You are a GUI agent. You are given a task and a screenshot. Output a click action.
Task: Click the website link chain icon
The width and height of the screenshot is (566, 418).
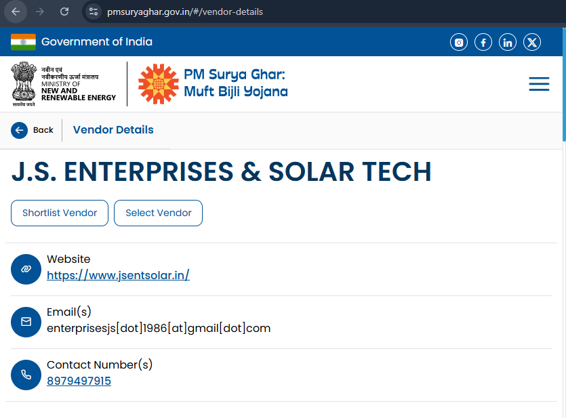26,269
